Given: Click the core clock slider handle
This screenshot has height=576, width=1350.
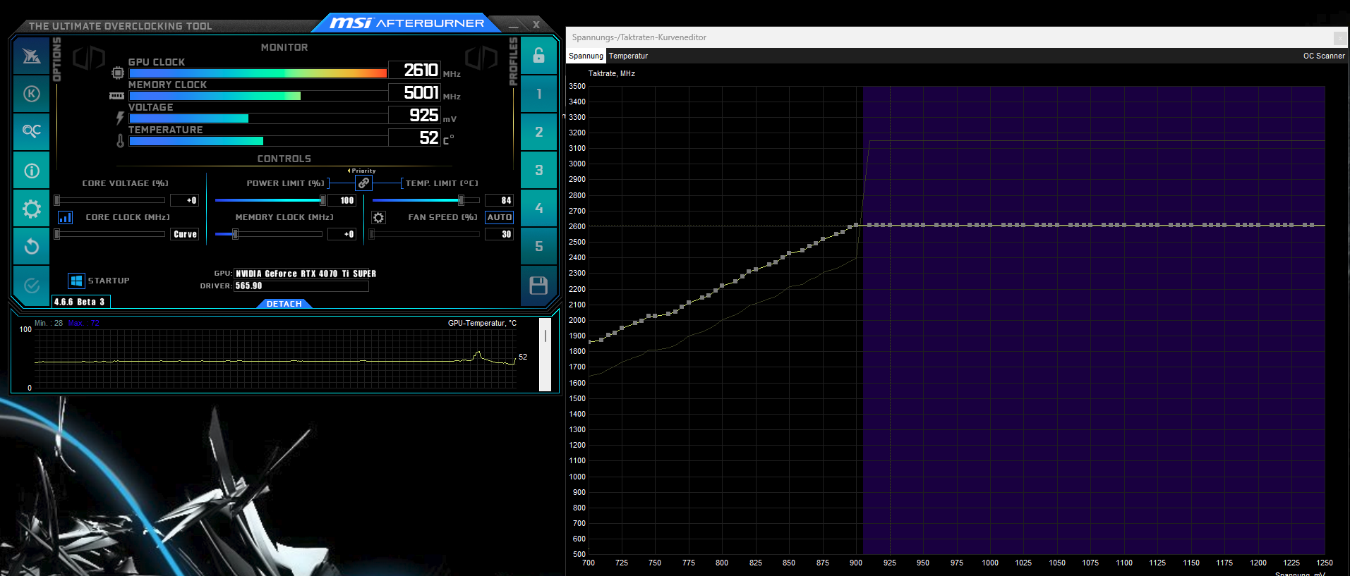Looking at the screenshot, I should [57, 234].
